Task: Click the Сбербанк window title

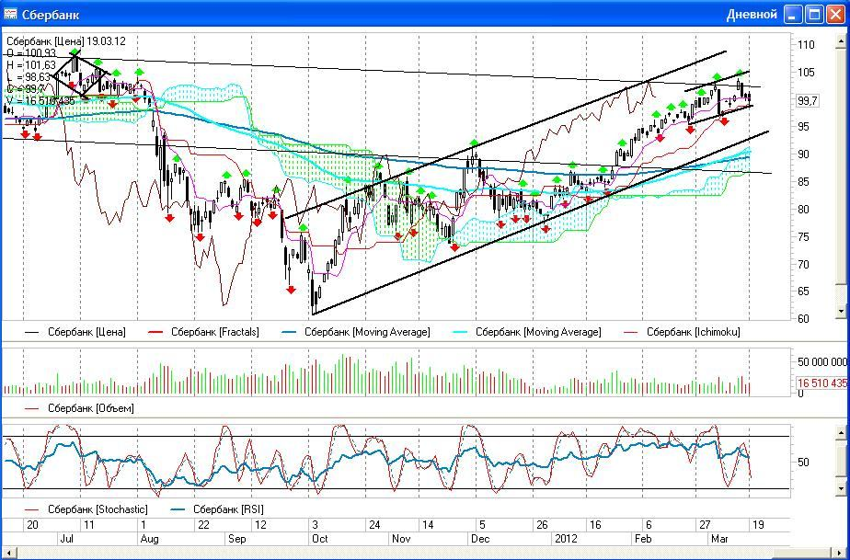Action: coord(51,15)
